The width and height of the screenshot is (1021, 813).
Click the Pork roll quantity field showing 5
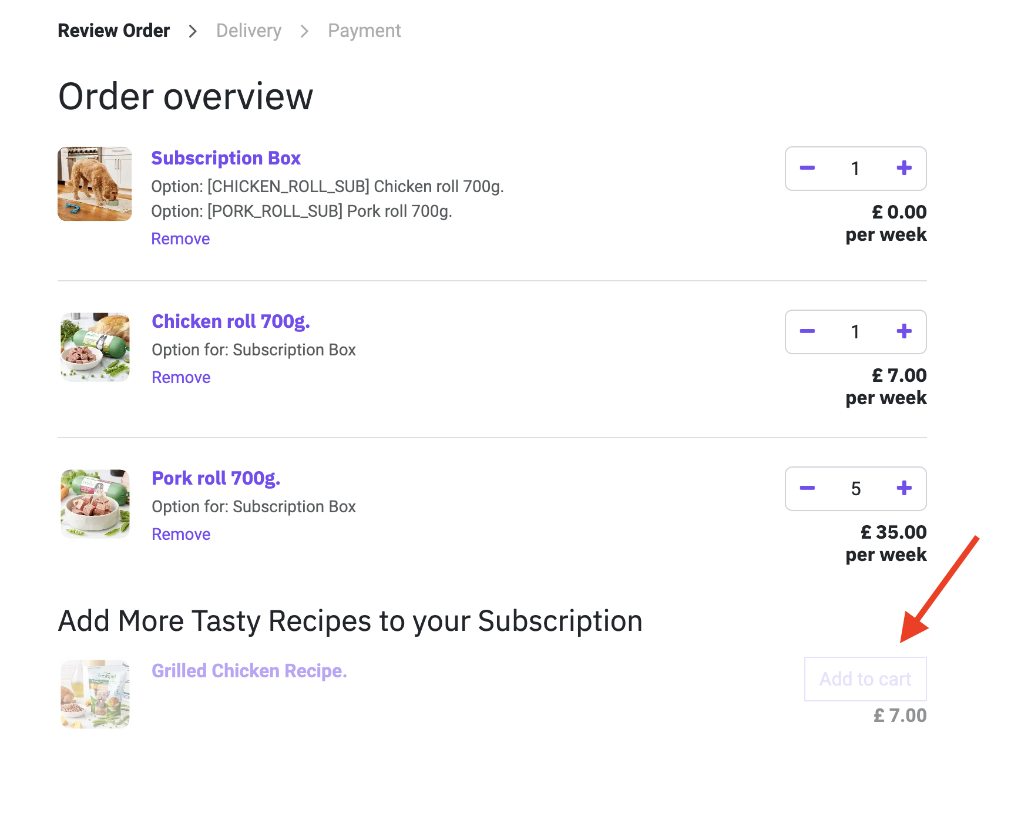click(x=856, y=489)
